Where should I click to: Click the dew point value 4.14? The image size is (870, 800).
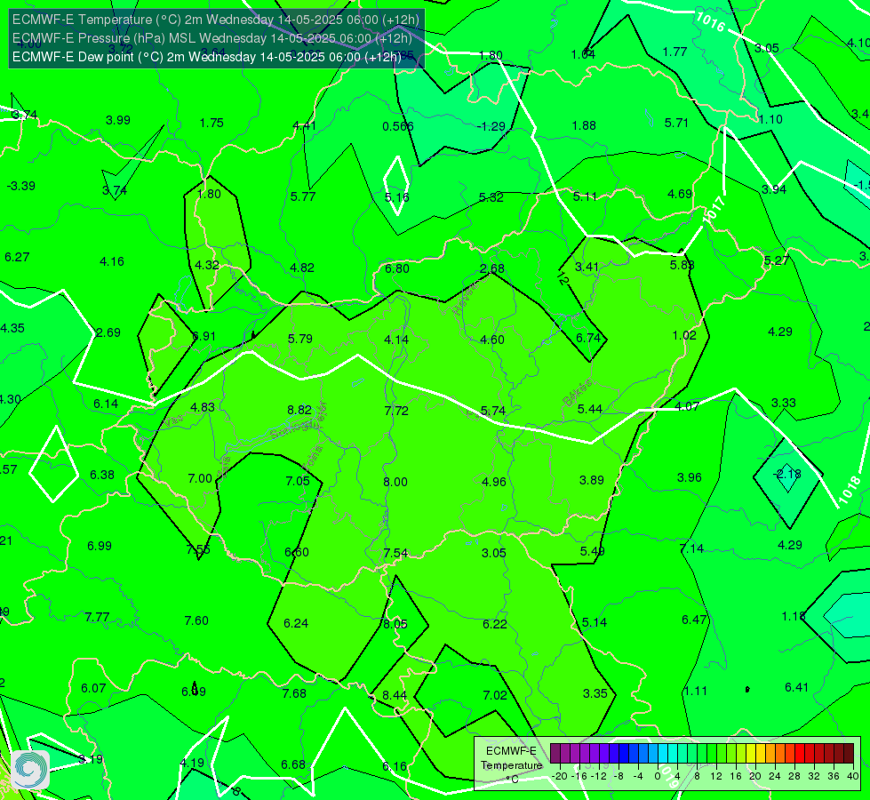click(396, 340)
